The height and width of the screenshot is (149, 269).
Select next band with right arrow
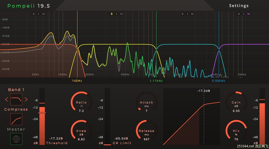[26, 99]
